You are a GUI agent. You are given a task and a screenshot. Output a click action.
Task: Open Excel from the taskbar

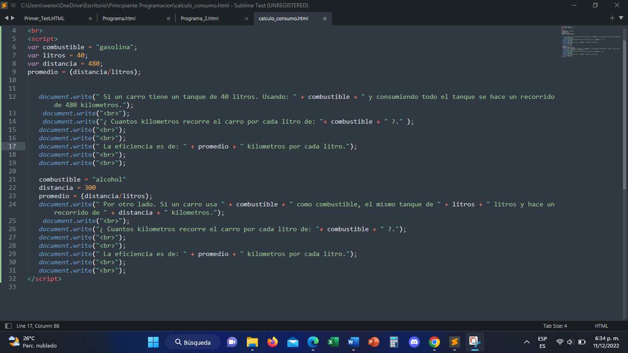(x=333, y=342)
